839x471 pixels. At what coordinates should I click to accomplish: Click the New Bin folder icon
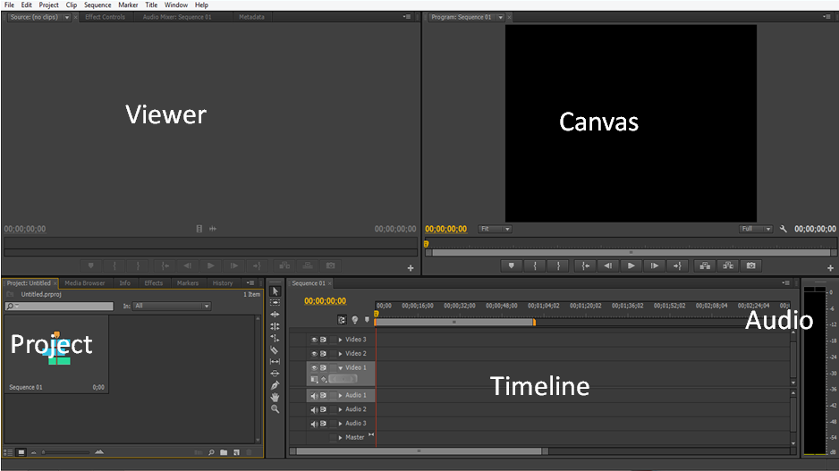[224, 452]
